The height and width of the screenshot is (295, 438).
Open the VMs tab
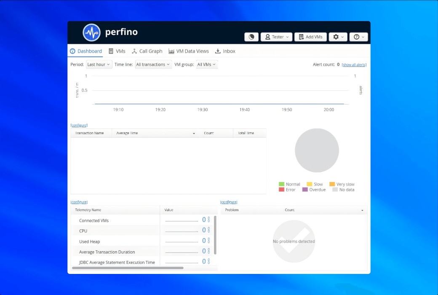pos(117,51)
